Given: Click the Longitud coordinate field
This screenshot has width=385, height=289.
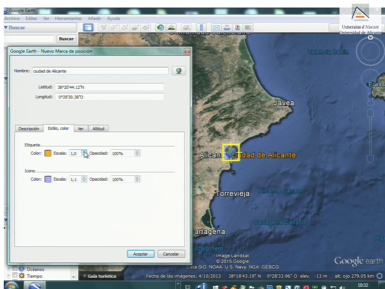Looking at the screenshot, I should [x=109, y=97].
